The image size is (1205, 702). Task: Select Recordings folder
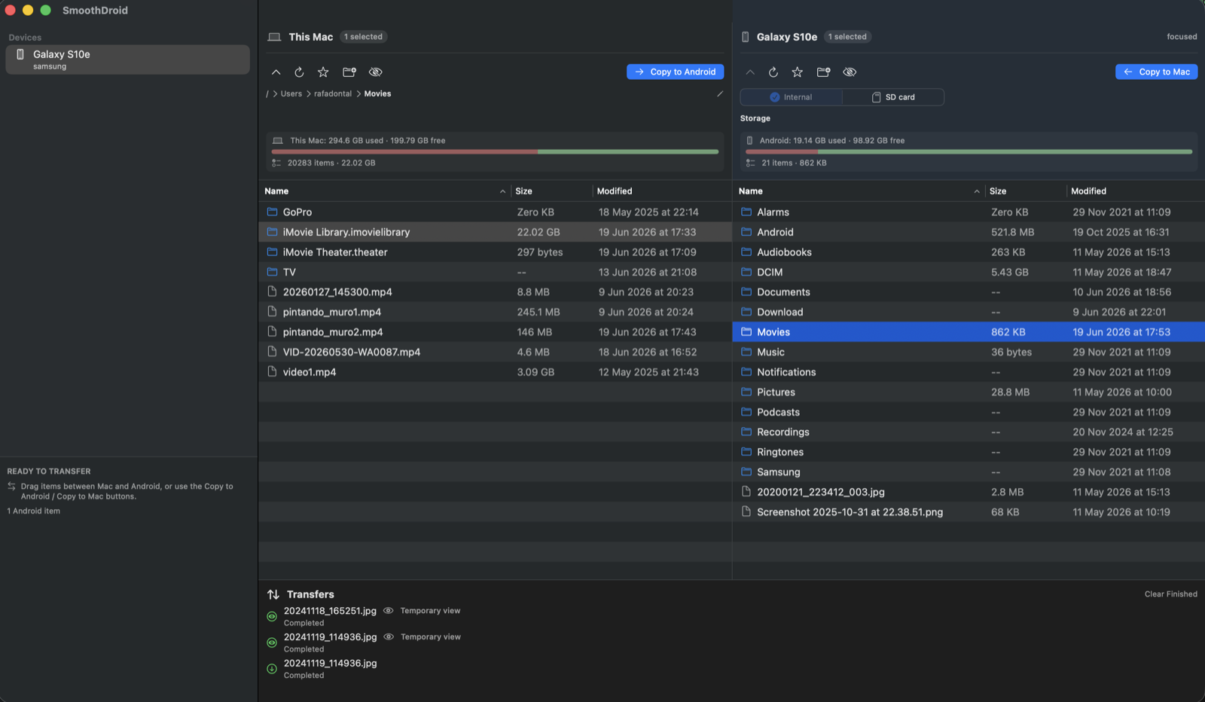coord(969,432)
